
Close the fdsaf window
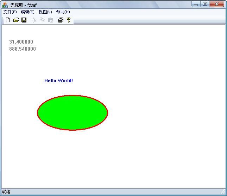(x=216, y=4)
